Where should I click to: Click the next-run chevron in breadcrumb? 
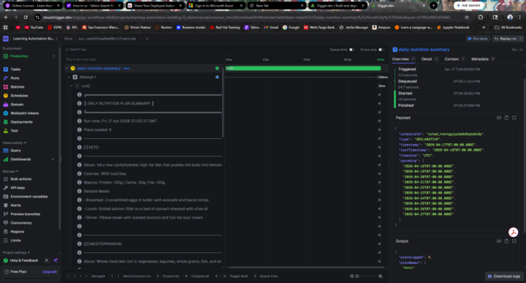pyautogui.click(x=147, y=39)
